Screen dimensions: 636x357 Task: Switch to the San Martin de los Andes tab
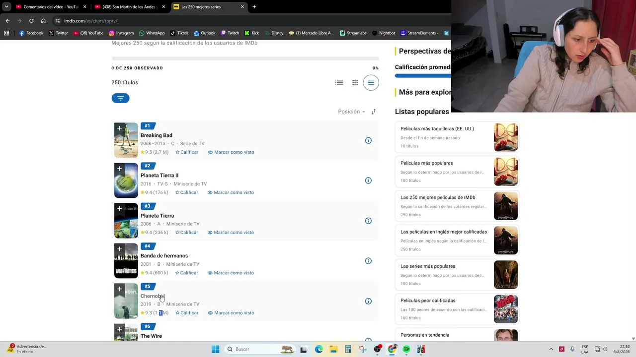(x=130, y=7)
